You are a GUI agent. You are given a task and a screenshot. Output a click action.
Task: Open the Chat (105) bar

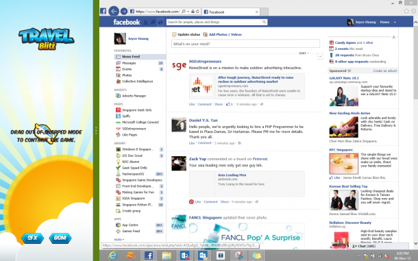380,246
